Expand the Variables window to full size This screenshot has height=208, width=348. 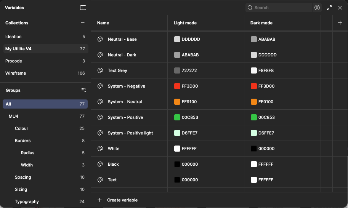(x=329, y=8)
